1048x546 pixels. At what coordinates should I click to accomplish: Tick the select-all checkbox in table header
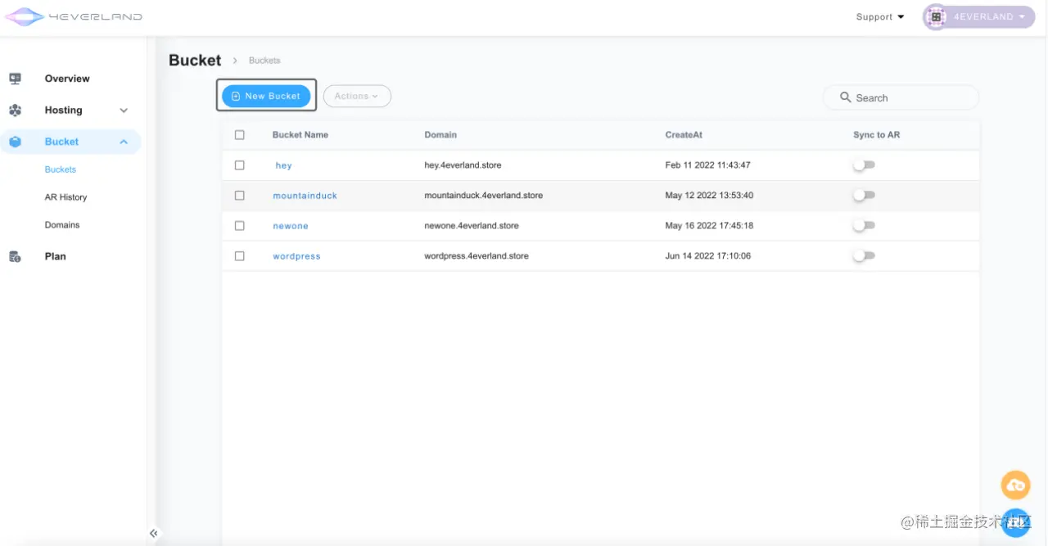point(240,135)
